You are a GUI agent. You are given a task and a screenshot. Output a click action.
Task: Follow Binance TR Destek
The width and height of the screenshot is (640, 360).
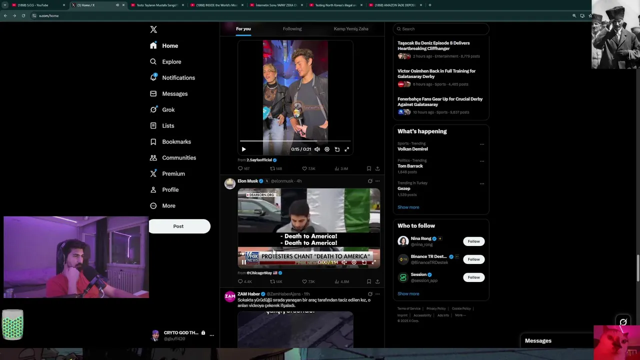coord(473,259)
